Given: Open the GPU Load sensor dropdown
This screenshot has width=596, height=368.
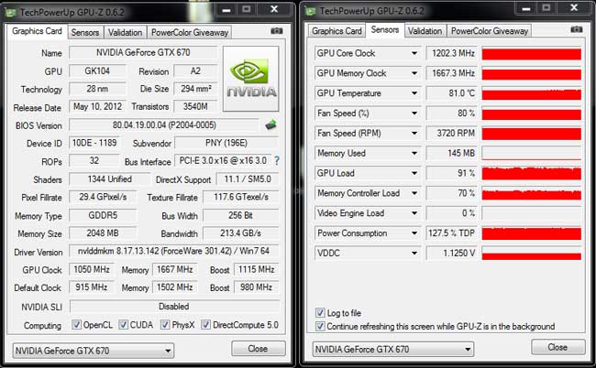Looking at the screenshot, I should pos(414,173).
